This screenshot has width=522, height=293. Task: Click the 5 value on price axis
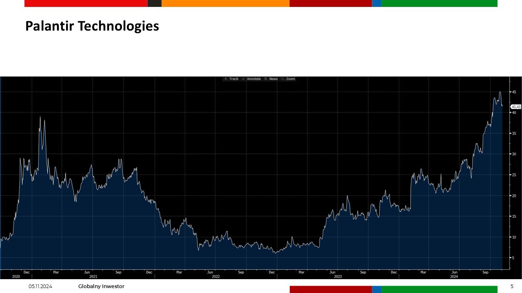513,258
